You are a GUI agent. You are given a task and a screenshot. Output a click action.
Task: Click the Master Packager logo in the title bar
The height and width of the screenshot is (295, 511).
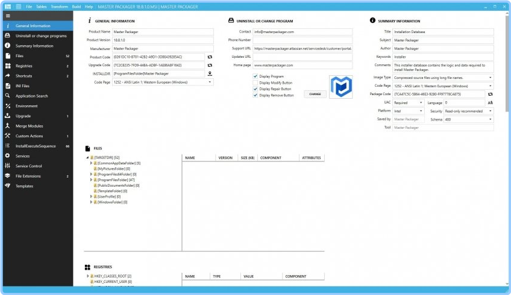[8, 7]
